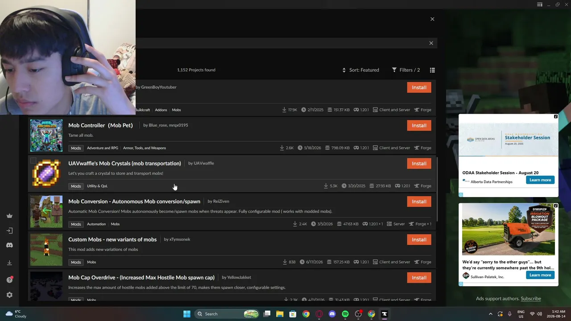Screen dimensions: 571x321
Task: Click Learn more on ODAA Stakeholder ad
Action: click(540, 180)
